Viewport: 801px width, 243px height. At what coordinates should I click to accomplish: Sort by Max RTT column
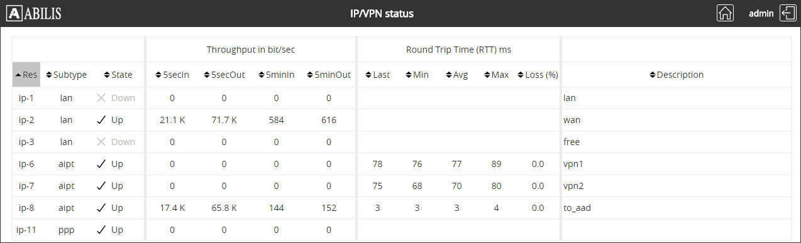pos(496,75)
